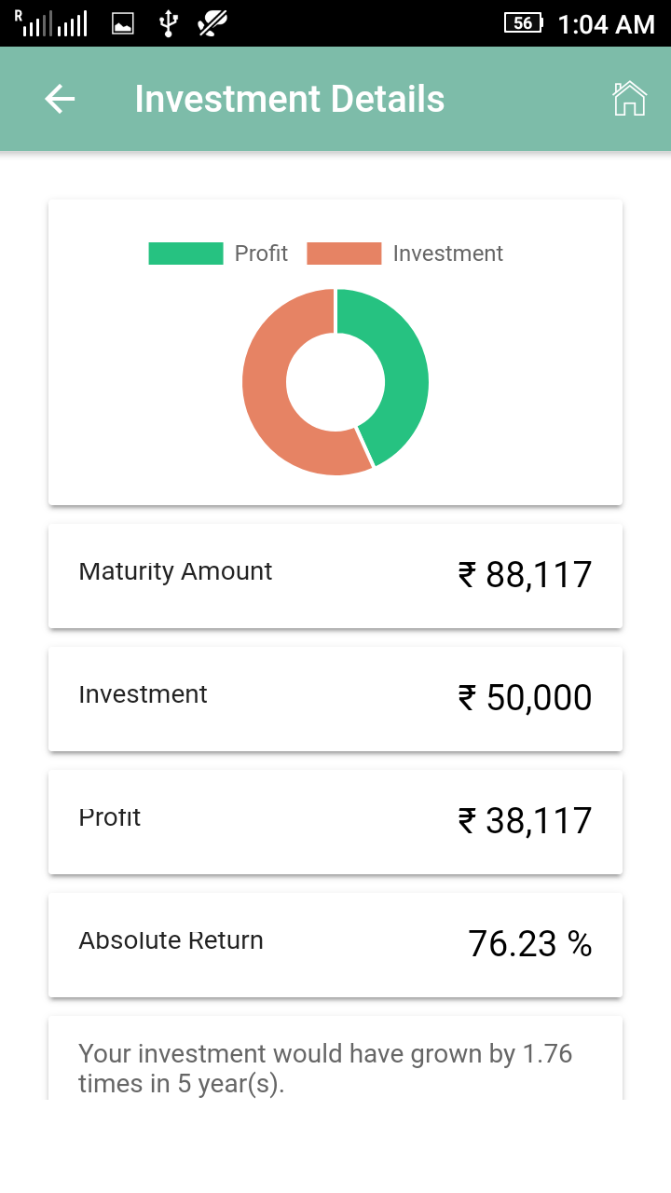Tap the image notification icon
Viewport: 671px width, 1193px height.
coord(123,24)
